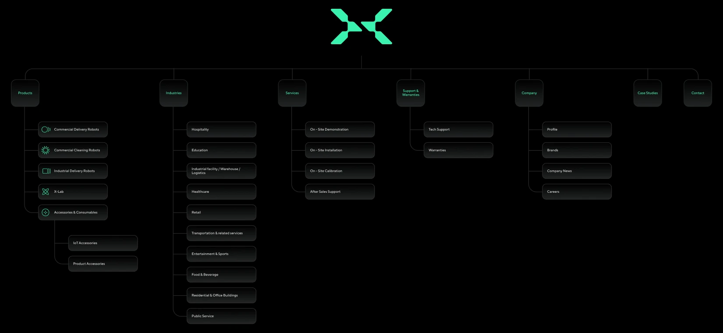Select the Retail industry node
This screenshot has width=723, height=333.
221,213
